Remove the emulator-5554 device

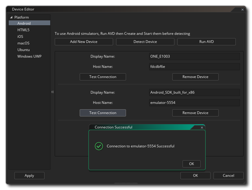195,113
